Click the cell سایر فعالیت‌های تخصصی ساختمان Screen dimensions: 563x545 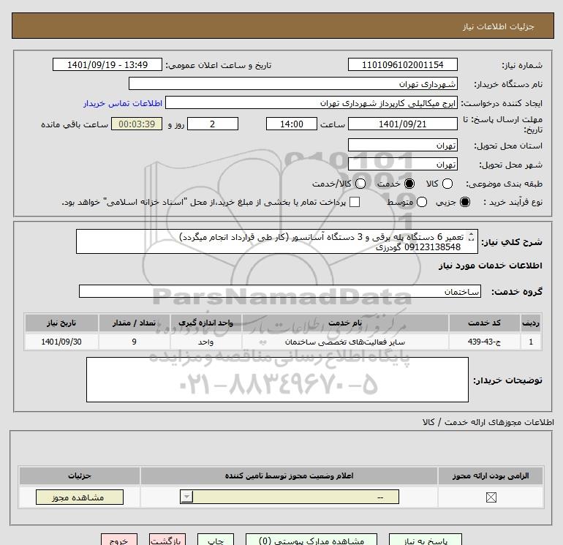point(345,342)
